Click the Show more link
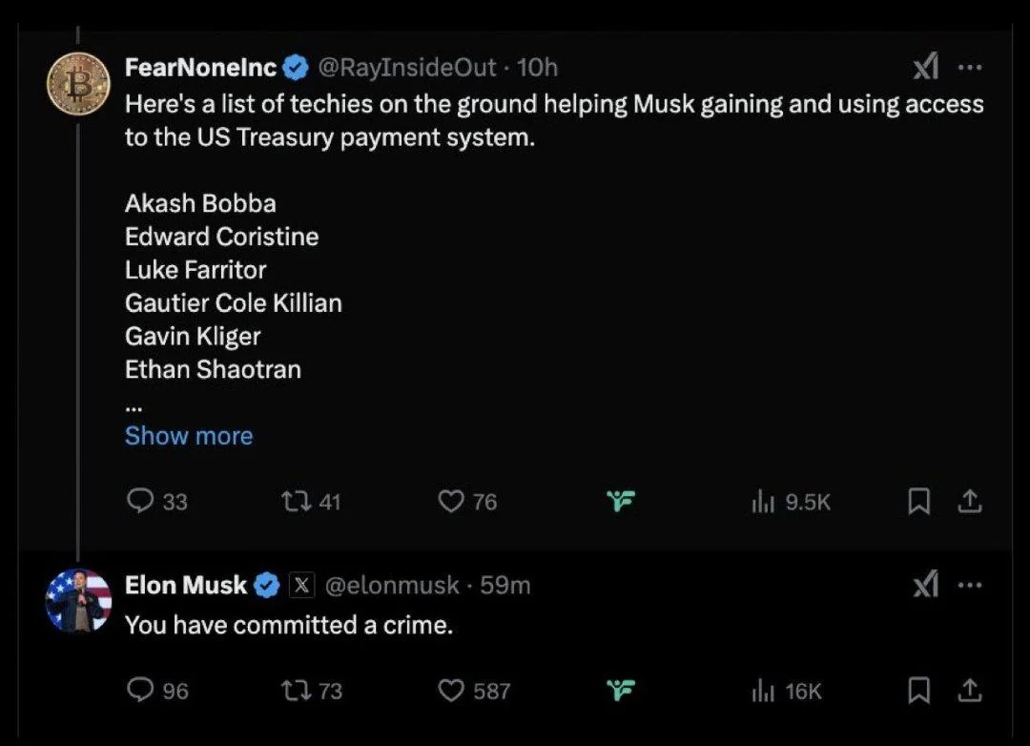Screen dimensions: 1030x746 188,435
